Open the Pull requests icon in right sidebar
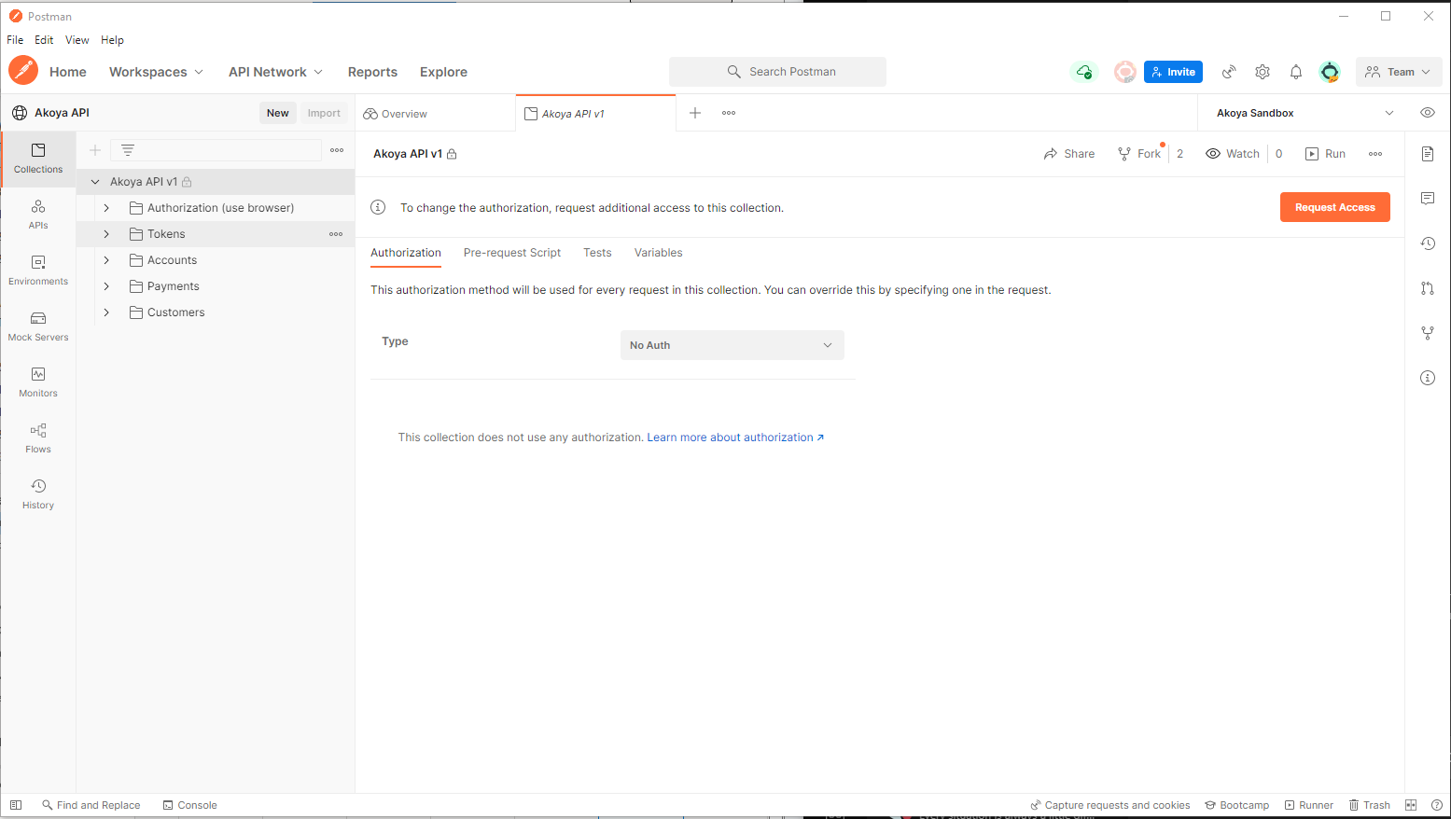The height and width of the screenshot is (819, 1451). (1428, 288)
